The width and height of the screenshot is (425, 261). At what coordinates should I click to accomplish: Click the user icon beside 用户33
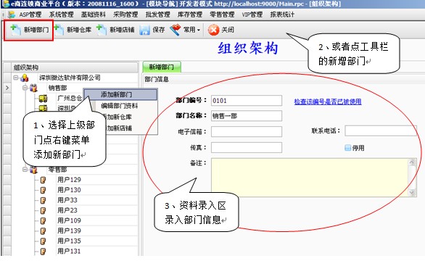(x=43, y=201)
